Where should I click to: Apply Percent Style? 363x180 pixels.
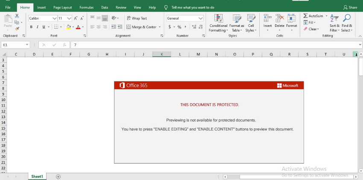click(179, 27)
